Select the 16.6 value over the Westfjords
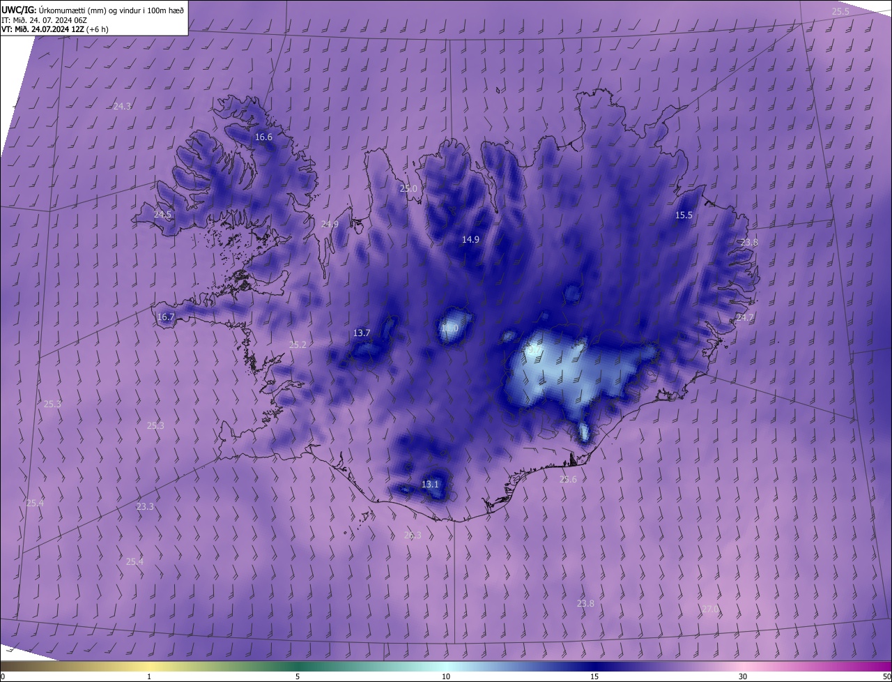This screenshot has width=892, height=682. pos(263,137)
